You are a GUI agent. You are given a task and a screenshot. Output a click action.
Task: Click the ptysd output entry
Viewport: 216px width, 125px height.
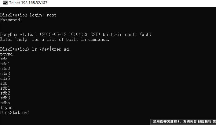tap(6, 54)
